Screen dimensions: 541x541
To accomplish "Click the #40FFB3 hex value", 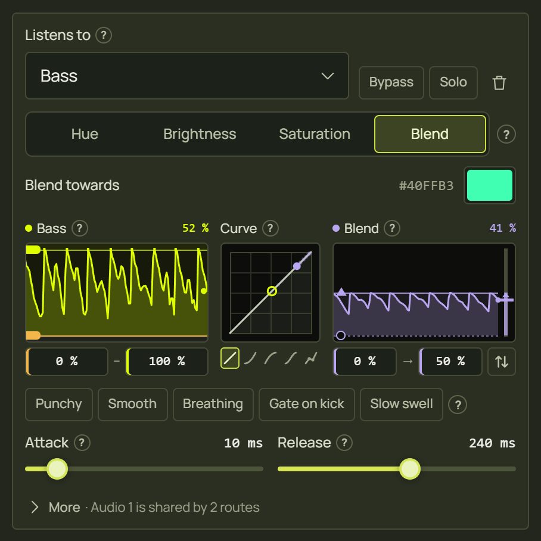I will [426, 186].
